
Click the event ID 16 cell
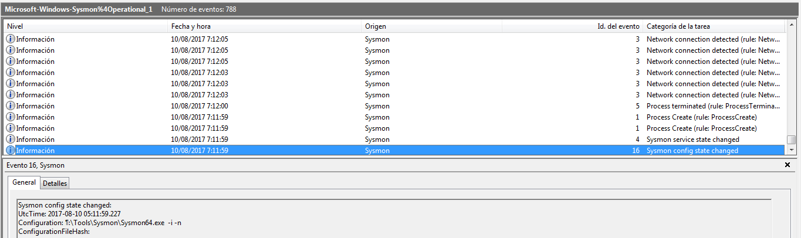pyautogui.click(x=636, y=151)
